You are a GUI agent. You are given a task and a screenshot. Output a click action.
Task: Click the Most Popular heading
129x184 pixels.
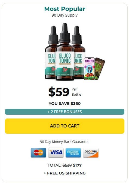64,9
